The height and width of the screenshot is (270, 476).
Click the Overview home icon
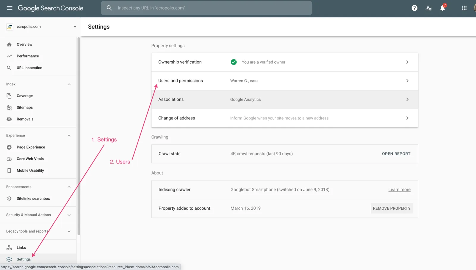pos(9,44)
